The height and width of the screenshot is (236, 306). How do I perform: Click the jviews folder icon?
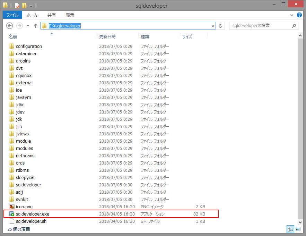(11, 134)
